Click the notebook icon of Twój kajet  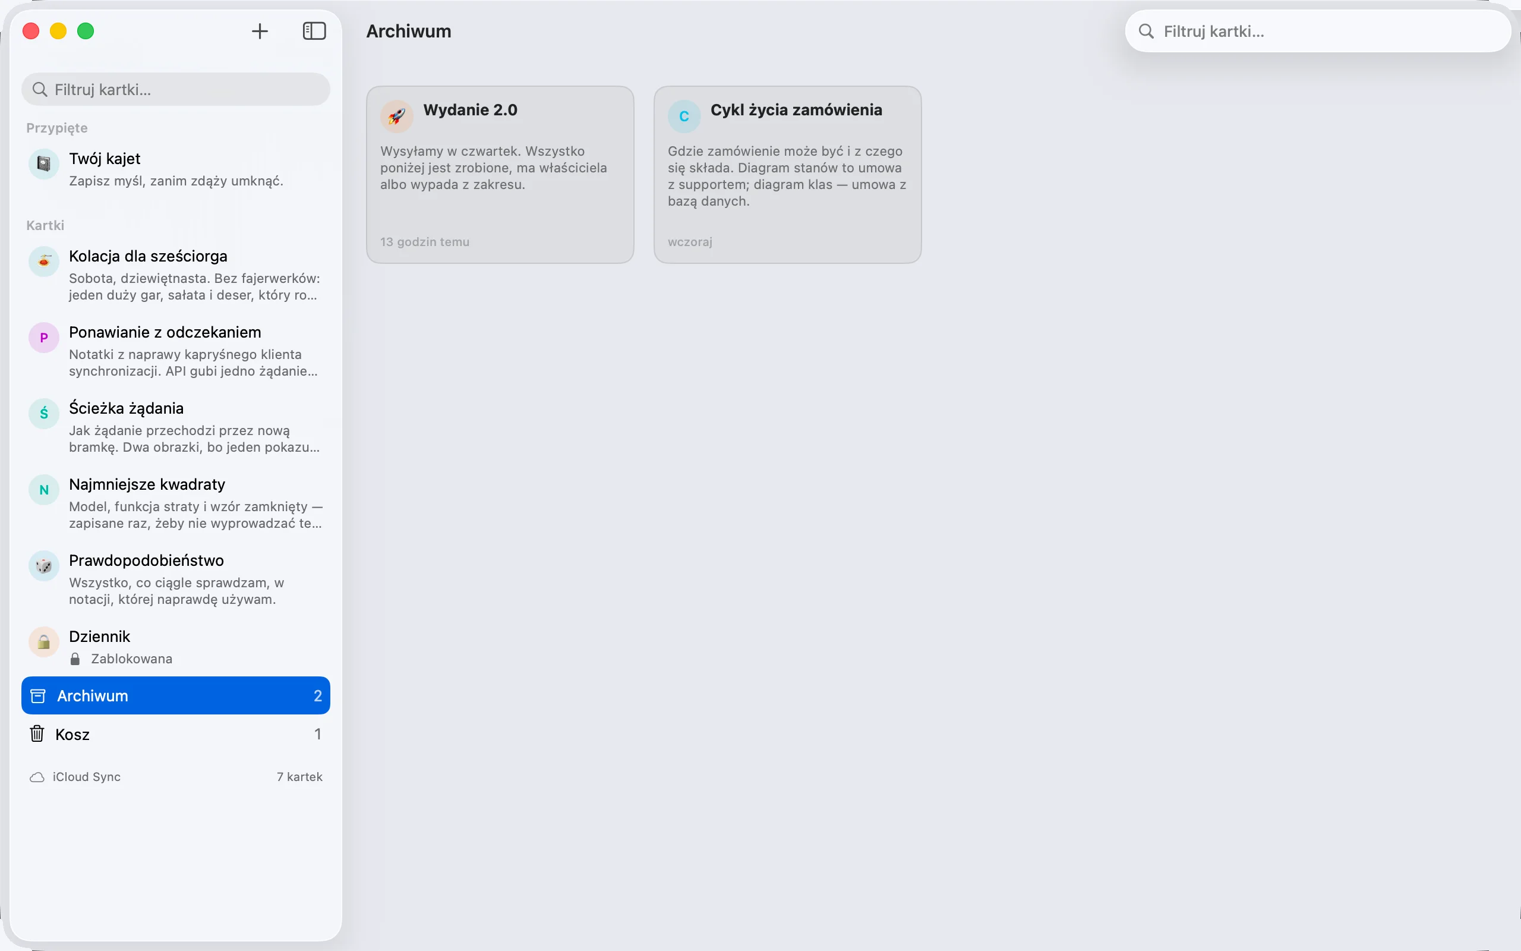tap(44, 164)
